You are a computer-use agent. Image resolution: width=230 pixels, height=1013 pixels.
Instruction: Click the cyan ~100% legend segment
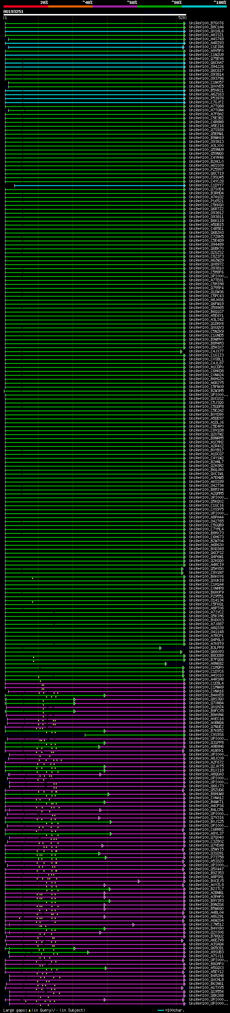(x=204, y=6)
